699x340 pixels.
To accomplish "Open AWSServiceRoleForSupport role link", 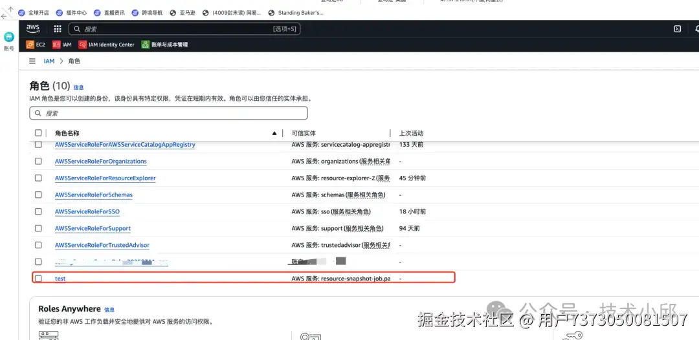I will coord(93,228).
